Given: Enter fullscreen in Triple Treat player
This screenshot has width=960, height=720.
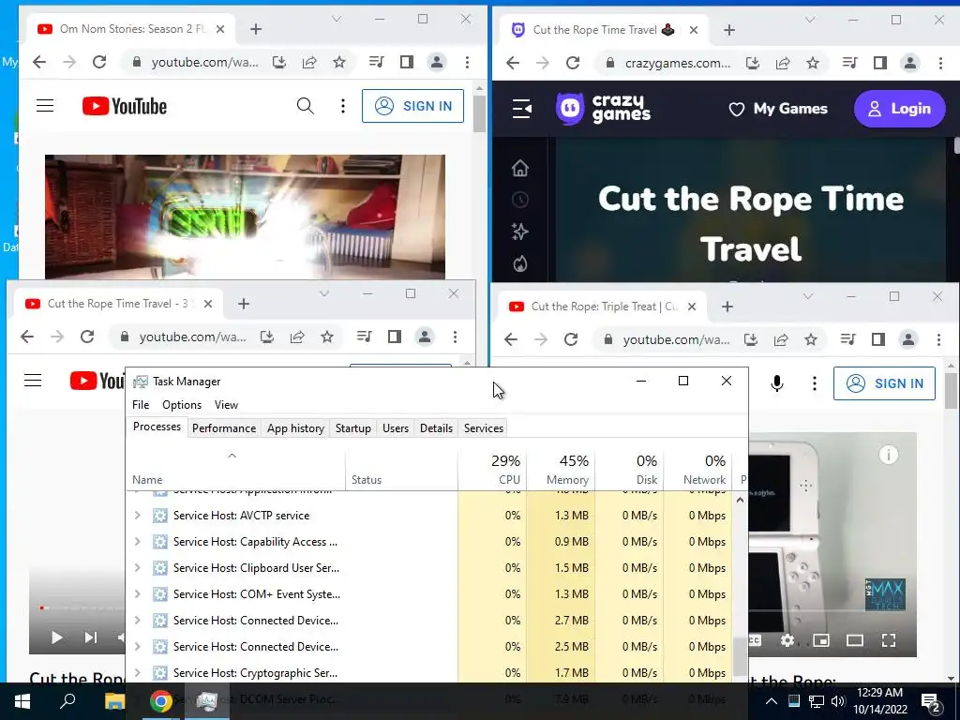Looking at the screenshot, I should click(889, 640).
